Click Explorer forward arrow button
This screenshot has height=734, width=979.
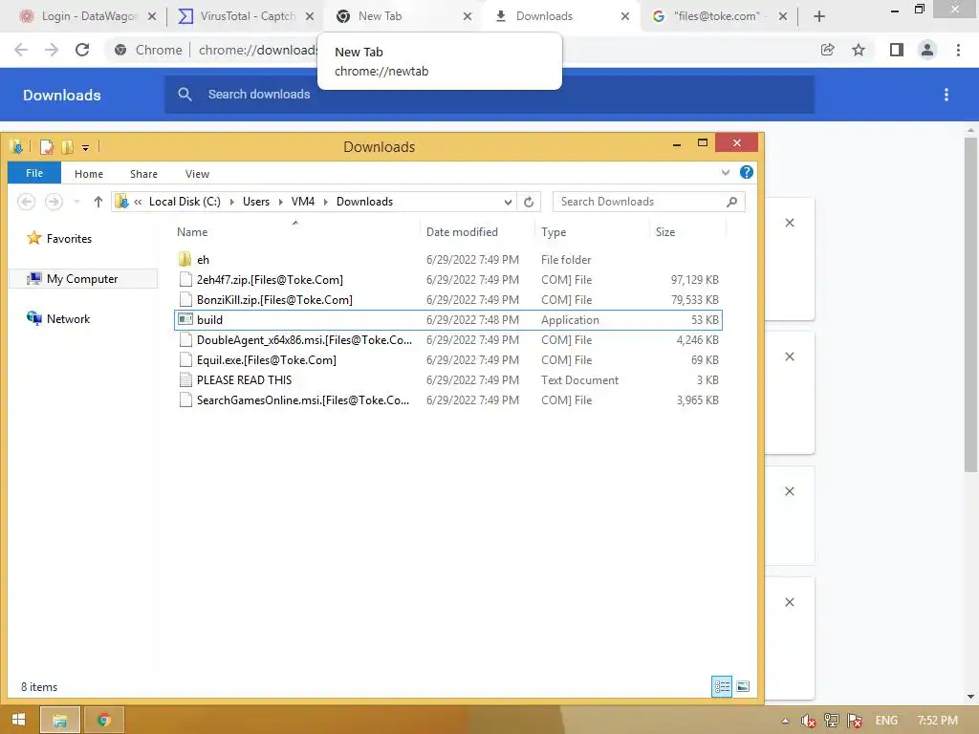[54, 202]
